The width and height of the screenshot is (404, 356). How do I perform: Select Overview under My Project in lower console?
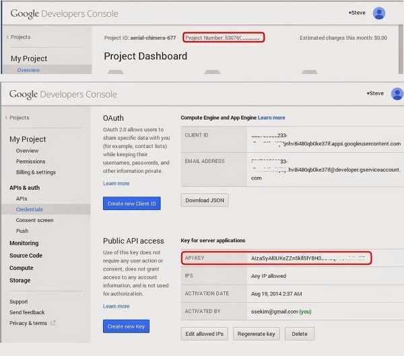point(27,151)
